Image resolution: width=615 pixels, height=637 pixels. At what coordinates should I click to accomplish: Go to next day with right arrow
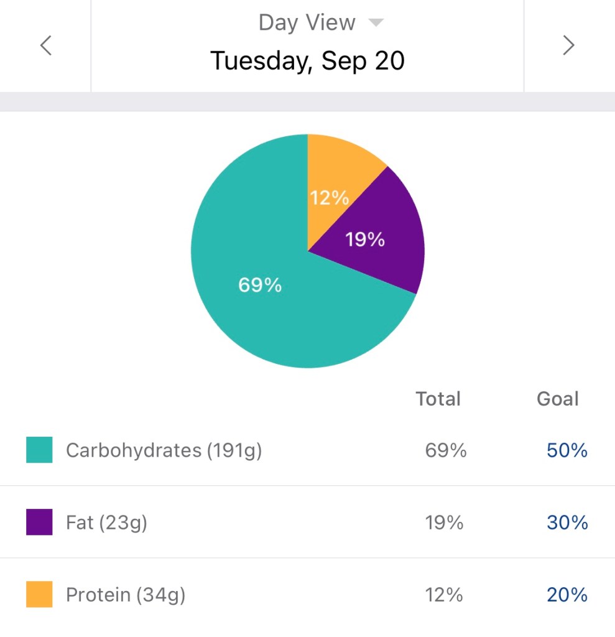pyautogui.click(x=568, y=45)
